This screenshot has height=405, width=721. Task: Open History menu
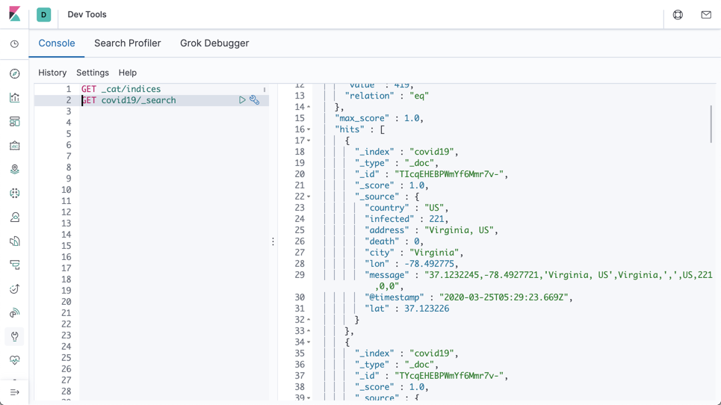(52, 72)
